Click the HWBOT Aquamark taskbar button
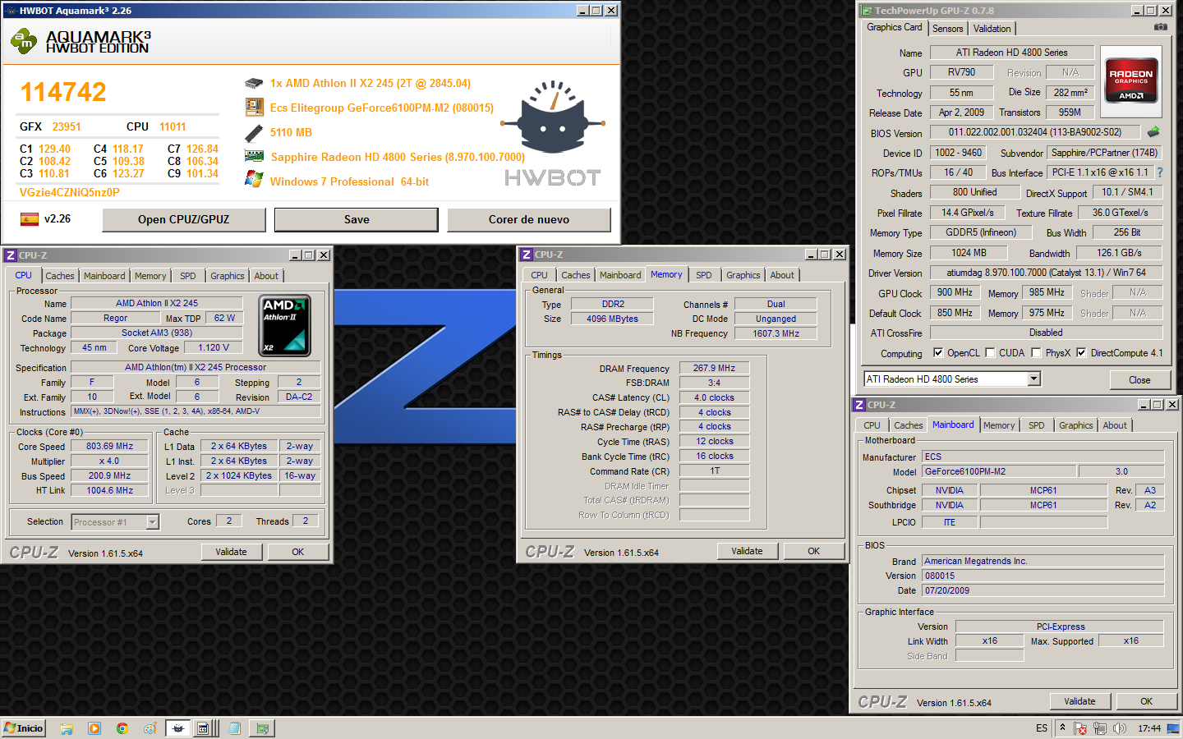The image size is (1183, 739). (x=177, y=728)
